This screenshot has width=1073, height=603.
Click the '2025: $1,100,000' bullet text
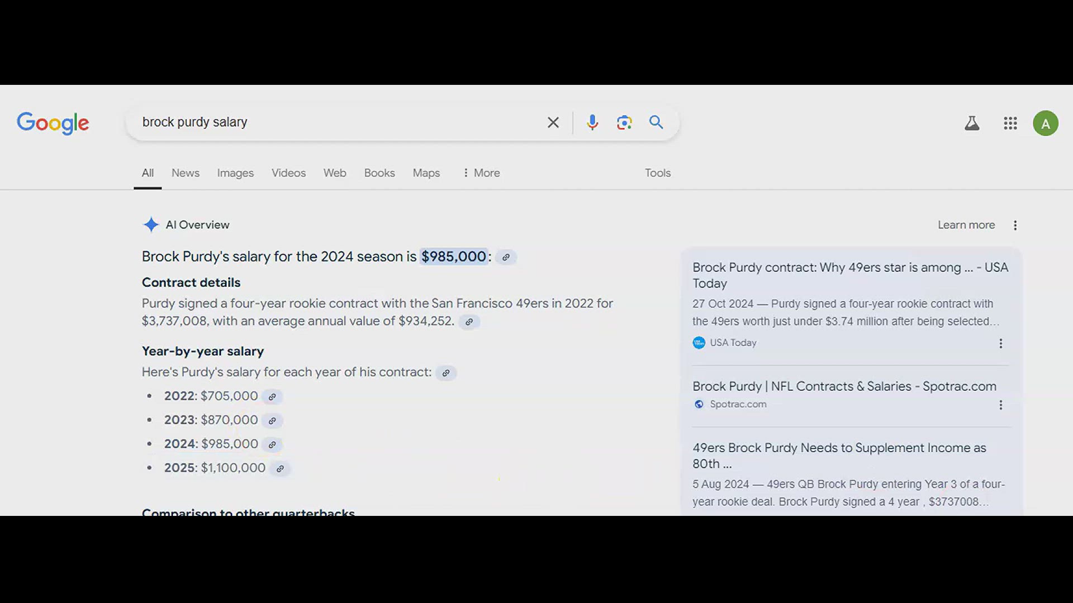(x=215, y=468)
